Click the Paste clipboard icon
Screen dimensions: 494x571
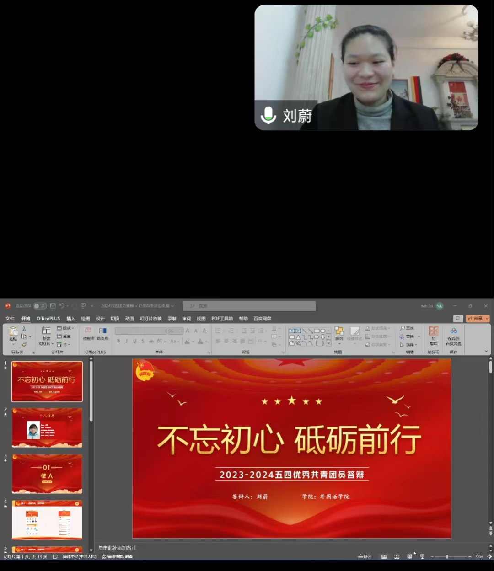coord(13,331)
